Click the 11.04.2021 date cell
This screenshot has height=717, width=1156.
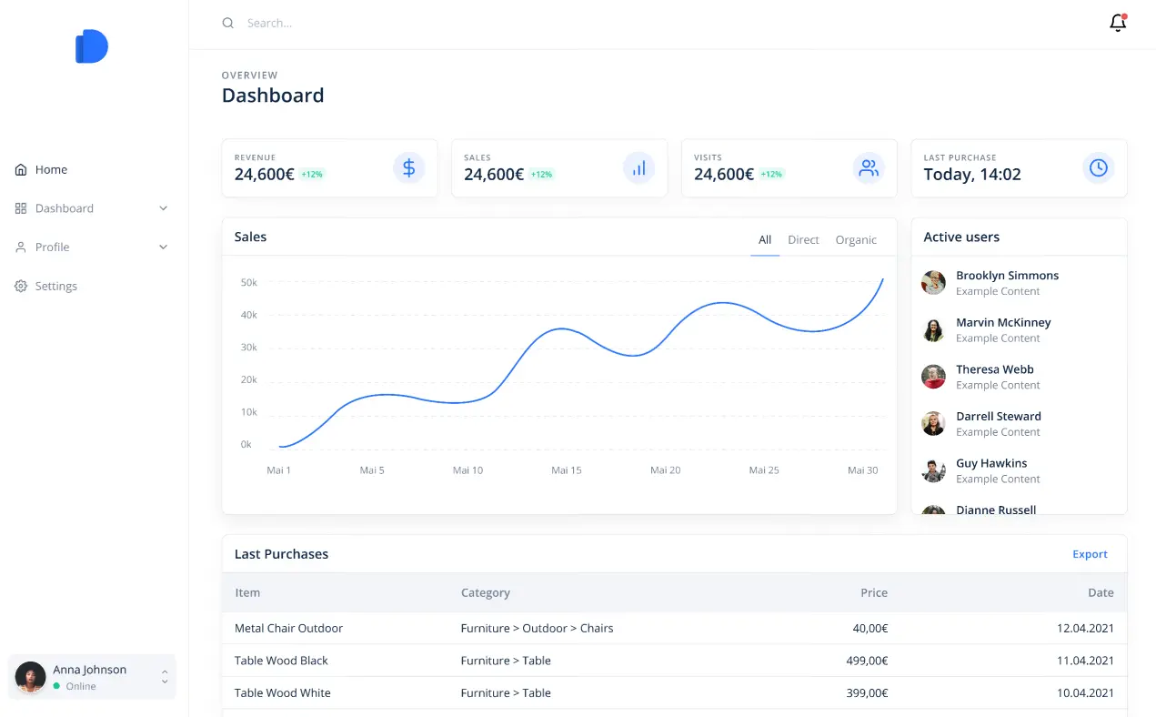pyautogui.click(x=1085, y=661)
